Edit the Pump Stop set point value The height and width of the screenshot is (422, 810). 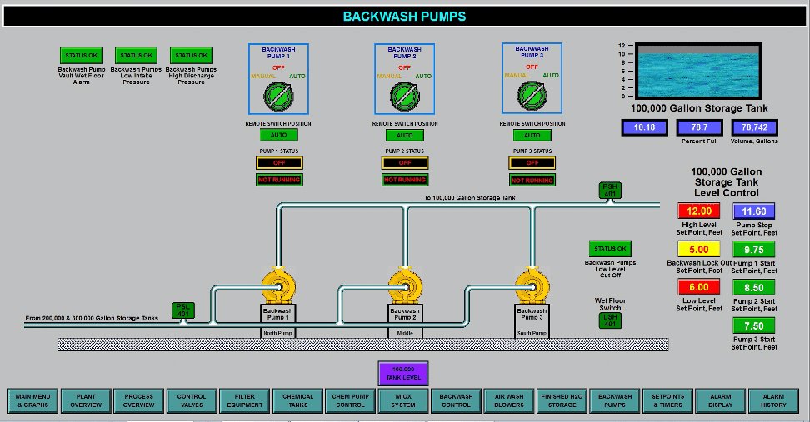753,211
